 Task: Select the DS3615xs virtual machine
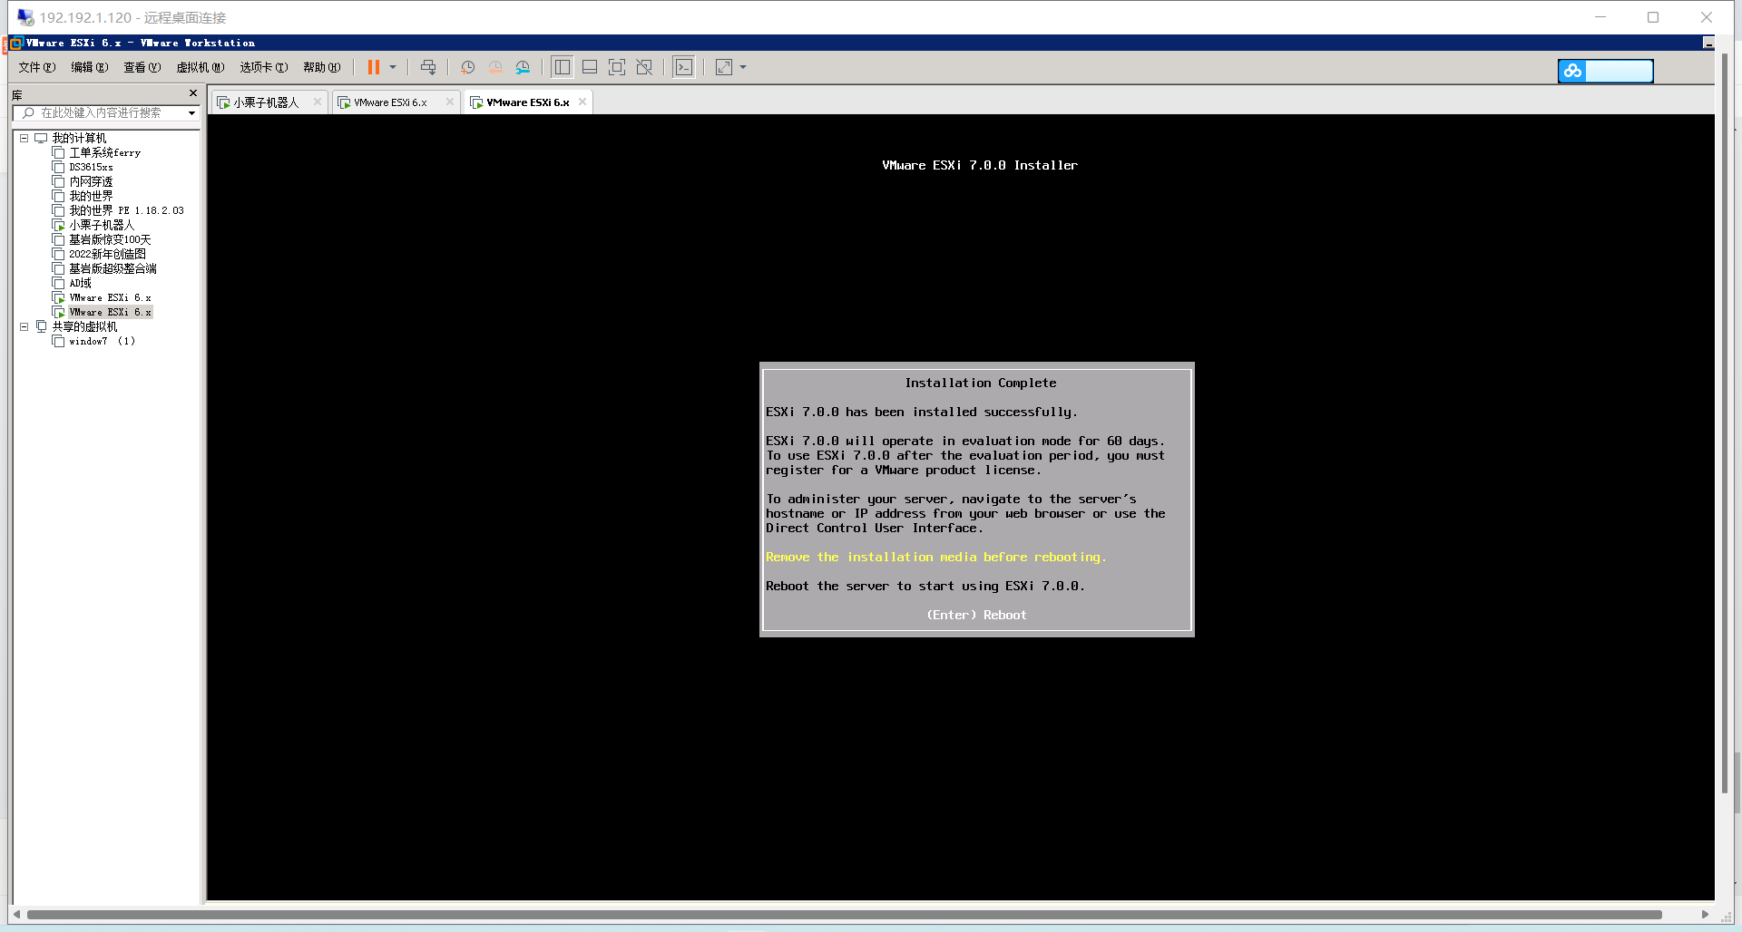point(91,168)
